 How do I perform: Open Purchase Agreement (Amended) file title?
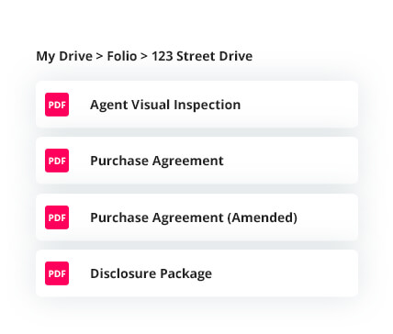pos(194,217)
